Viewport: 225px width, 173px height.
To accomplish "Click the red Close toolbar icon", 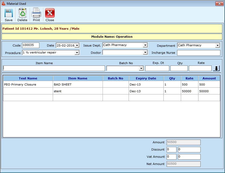I will [x=50, y=13].
